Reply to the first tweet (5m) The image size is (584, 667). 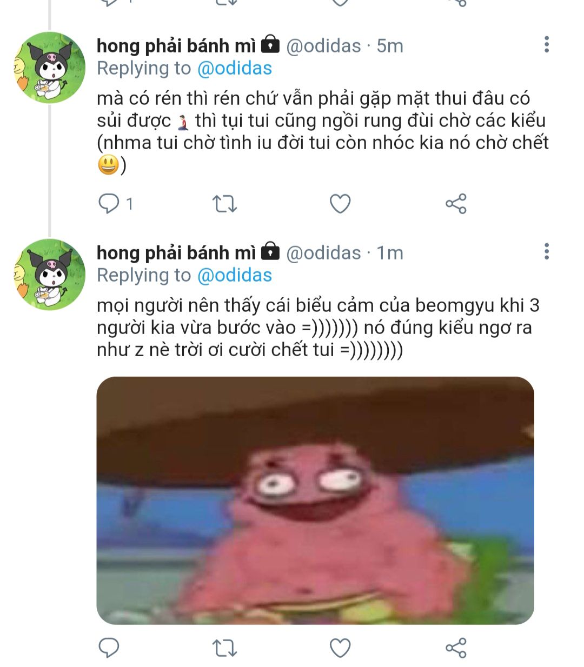pyautogui.click(x=109, y=204)
